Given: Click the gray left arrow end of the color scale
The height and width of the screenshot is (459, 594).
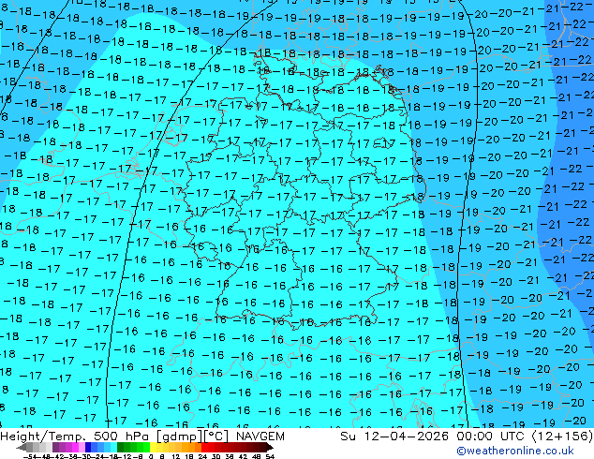Looking at the screenshot, I should point(22,448).
